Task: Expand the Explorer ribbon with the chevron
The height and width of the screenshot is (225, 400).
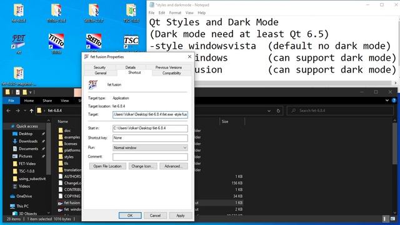Action: pyautogui.click(x=387, y=101)
